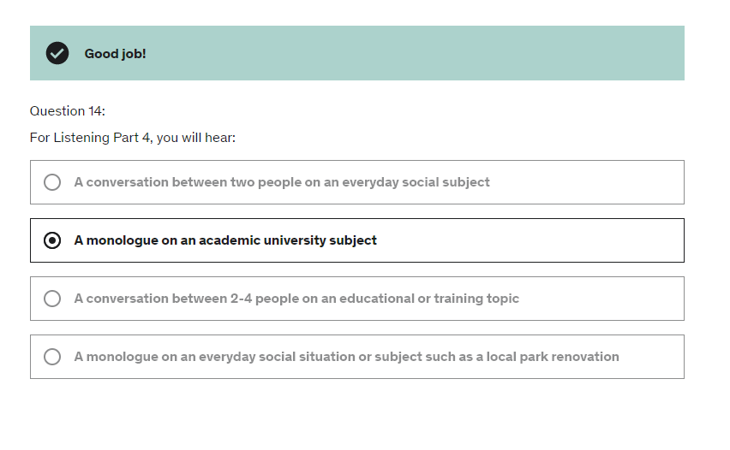Viewport: 730px width, 450px height.
Task: Click the 'Question 14:' heading text
Action: tap(68, 111)
